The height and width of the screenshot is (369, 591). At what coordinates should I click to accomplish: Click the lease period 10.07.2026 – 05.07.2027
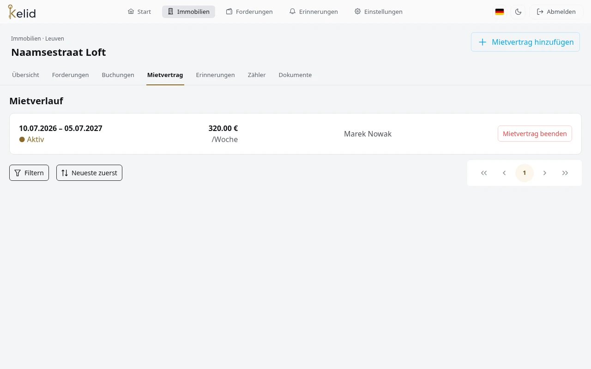[x=60, y=128]
